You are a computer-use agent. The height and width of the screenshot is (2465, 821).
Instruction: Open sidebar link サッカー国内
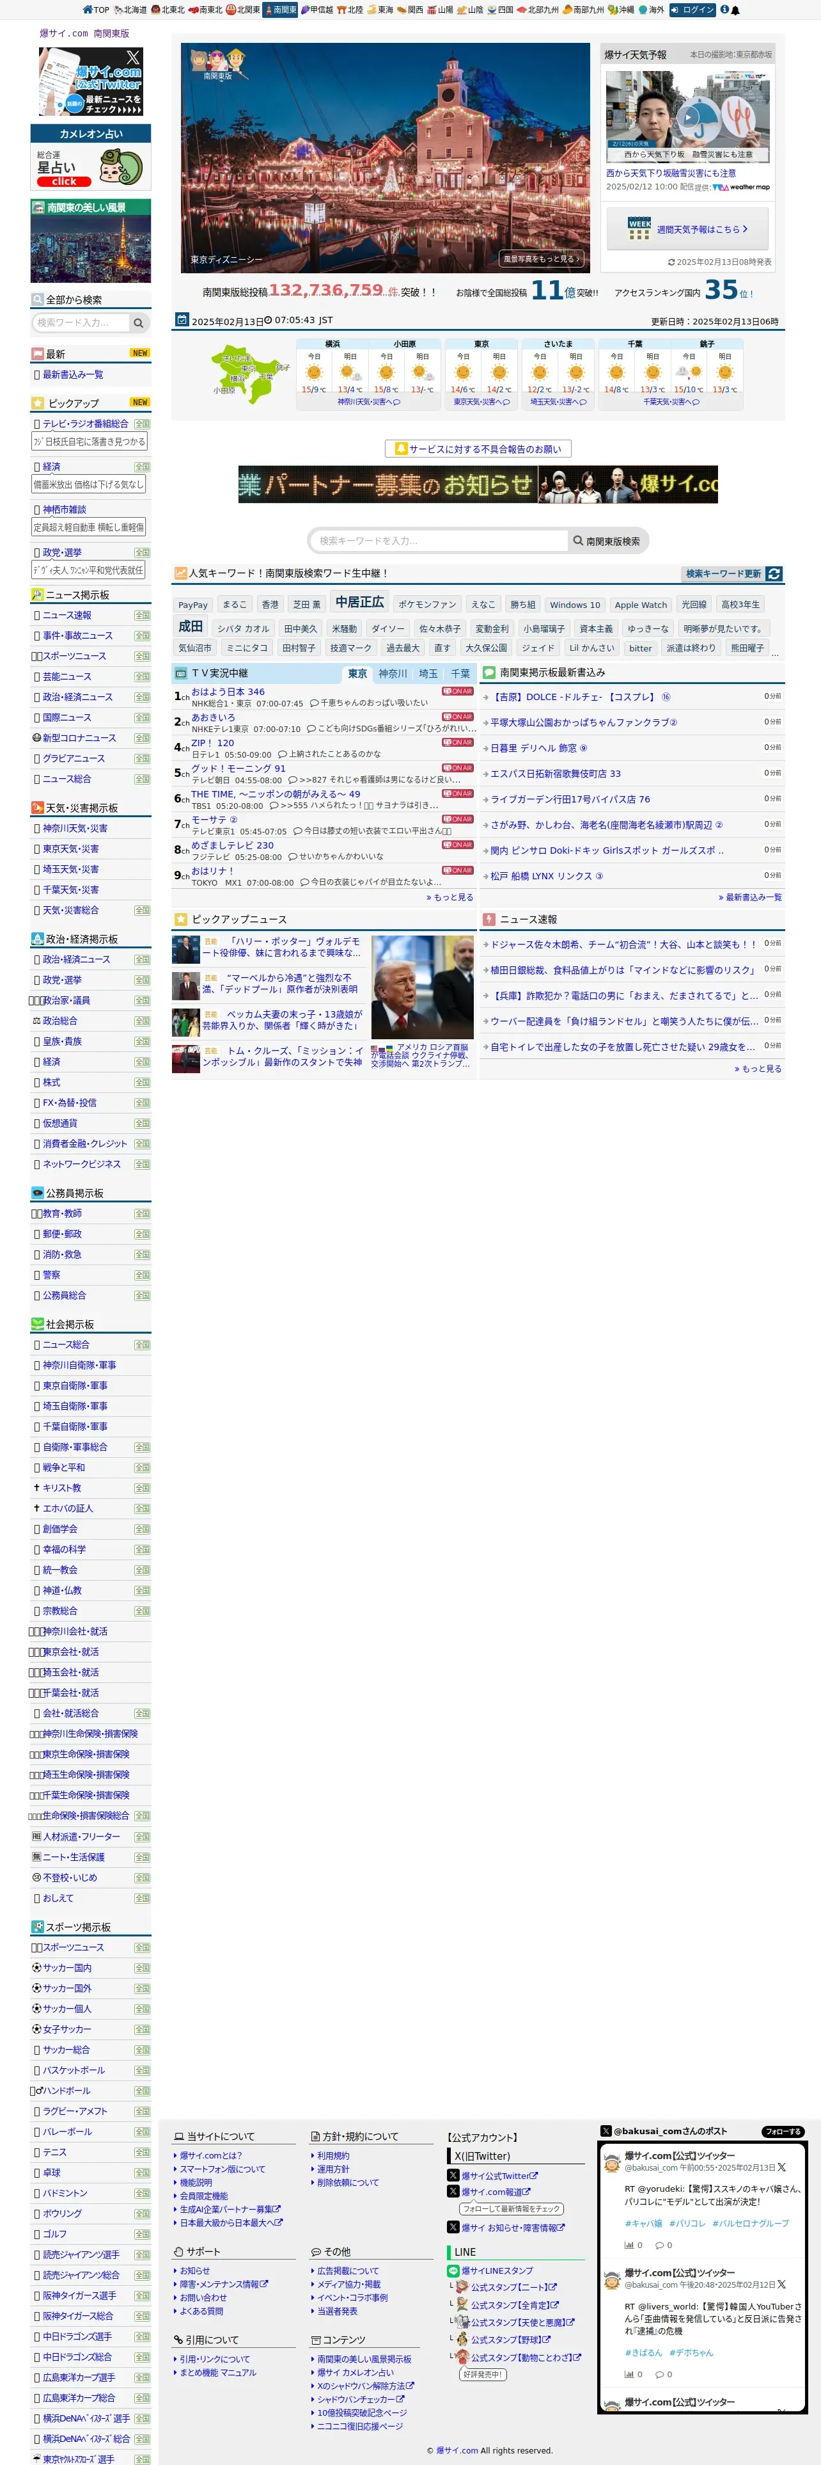pyautogui.click(x=67, y=1968)
